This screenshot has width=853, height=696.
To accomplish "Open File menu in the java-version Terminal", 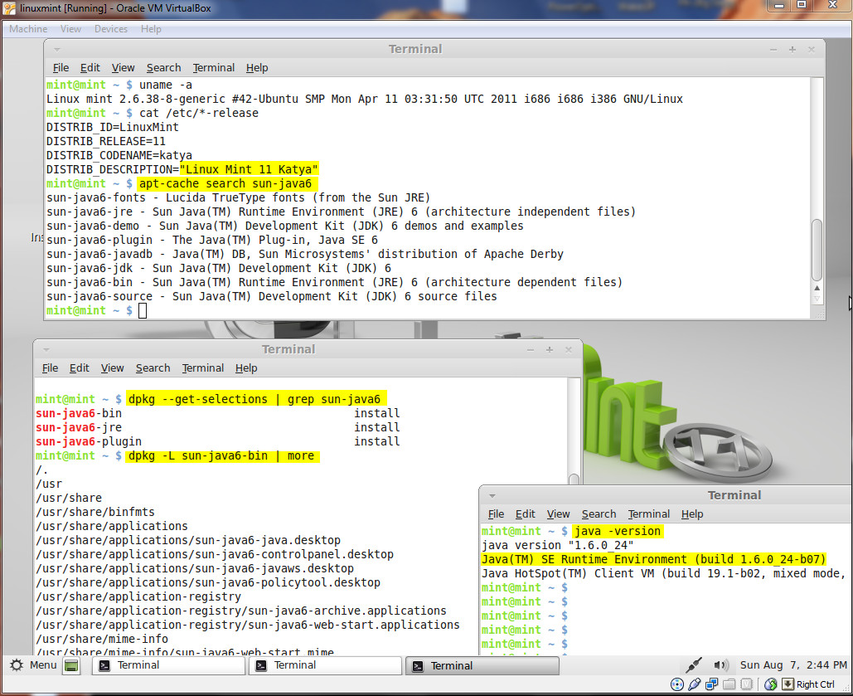I will click(x=496, y=514).
